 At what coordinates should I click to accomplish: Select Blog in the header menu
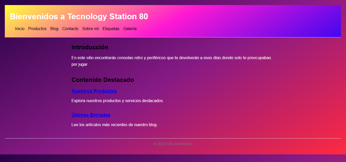point(54,29)
